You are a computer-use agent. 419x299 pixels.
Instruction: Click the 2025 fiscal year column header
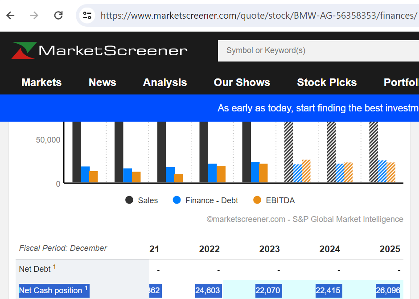tap(390, 249)
